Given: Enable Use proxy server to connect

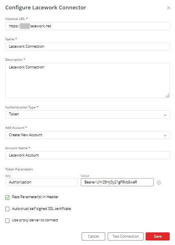Looking at the screenshot, I should [x=7, y=221].
